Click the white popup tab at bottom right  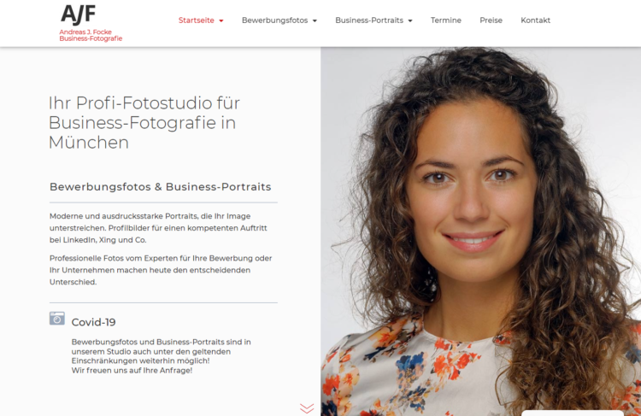pos(573,413)
